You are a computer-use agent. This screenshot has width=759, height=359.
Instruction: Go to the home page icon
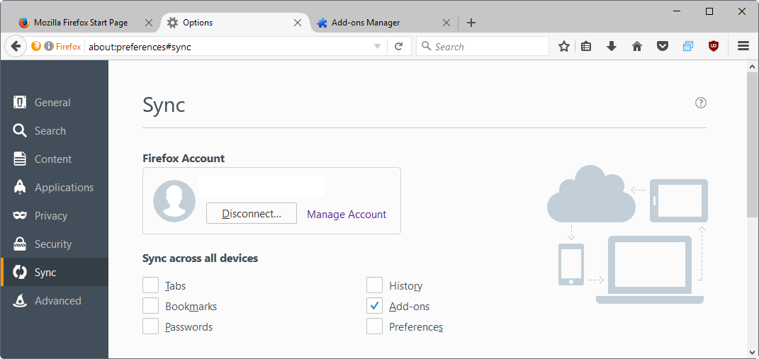[x=637, y=47]
